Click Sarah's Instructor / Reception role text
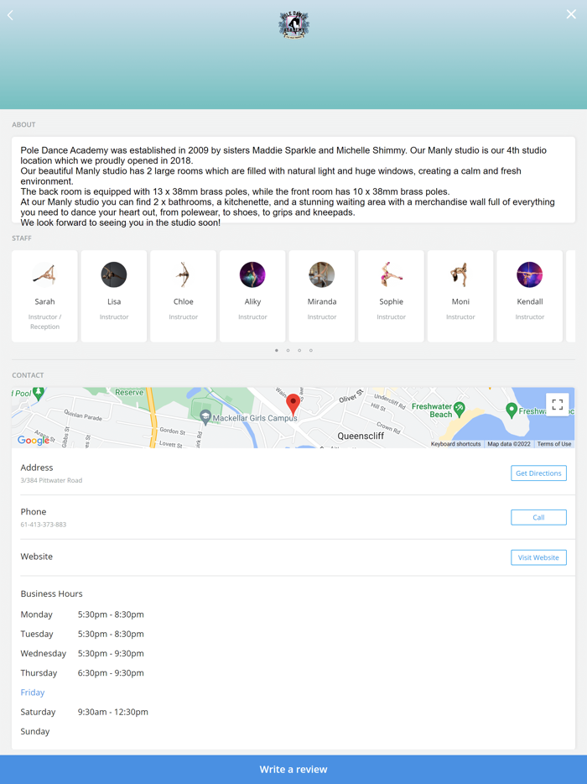This screenshot has width=587, height=784. [44, 321]
